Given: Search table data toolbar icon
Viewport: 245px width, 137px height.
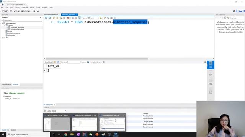Looking at the screenshot, I should 34,11.
